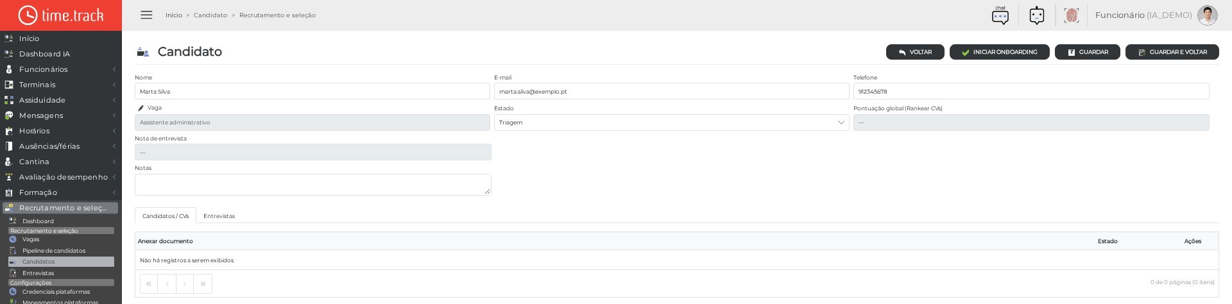The image size is (1232, 304).
Task: Go to previous page pagination button
Action: [x=167, y=283]
